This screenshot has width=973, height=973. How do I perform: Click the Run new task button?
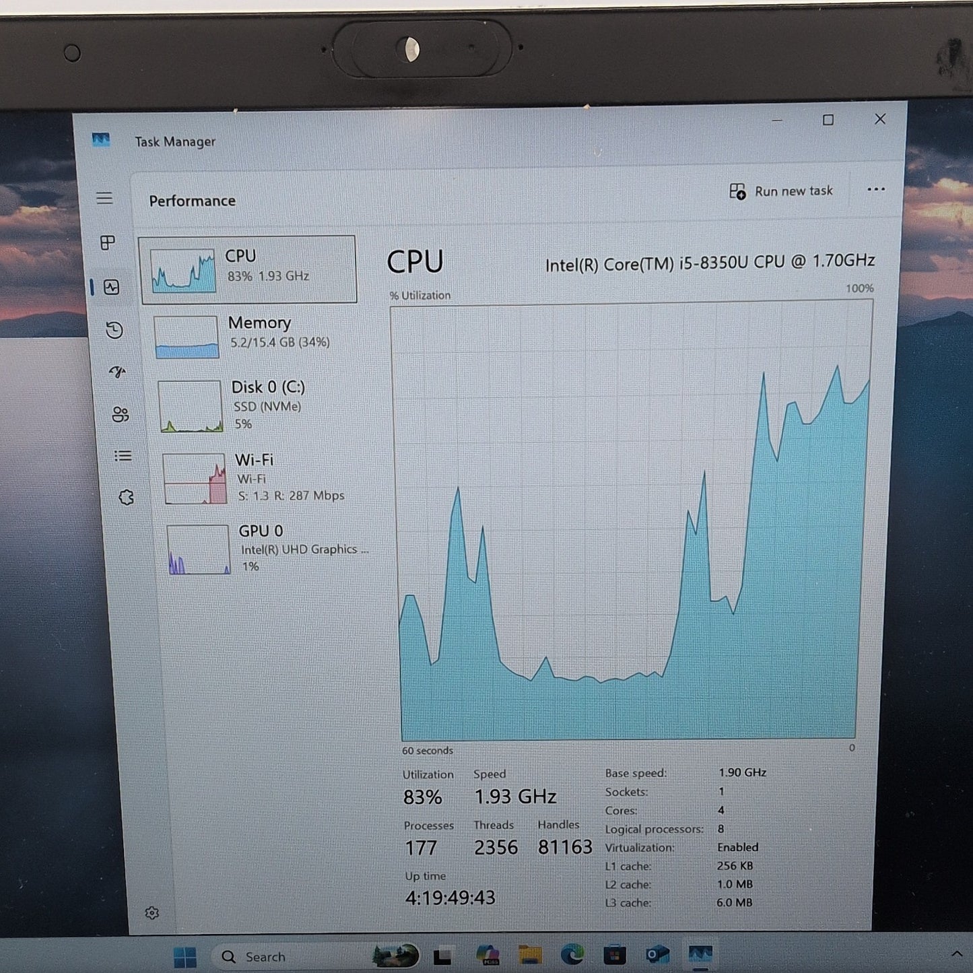click(781, 191)
